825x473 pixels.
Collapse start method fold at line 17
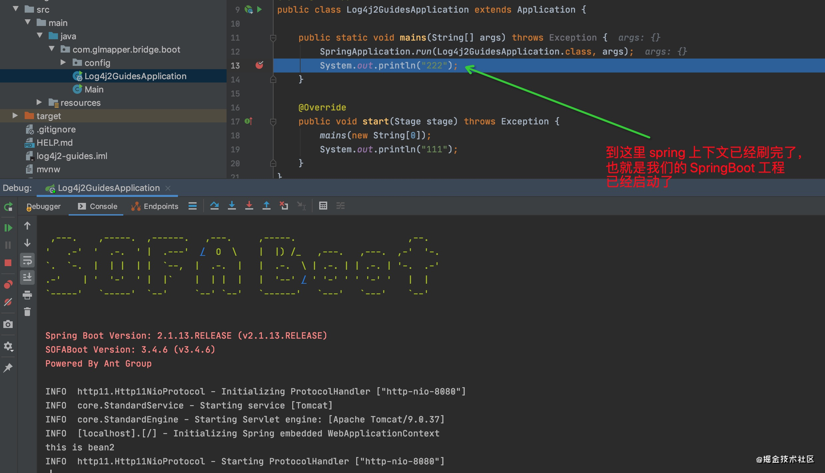coord(273,121)
